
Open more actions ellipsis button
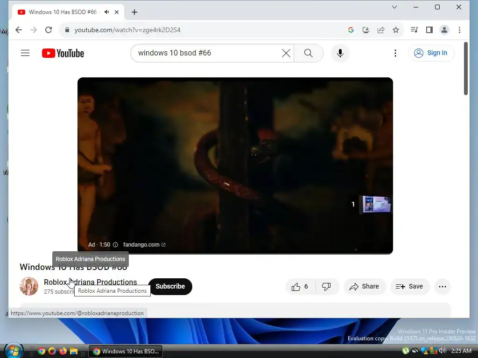click(443, 287)
